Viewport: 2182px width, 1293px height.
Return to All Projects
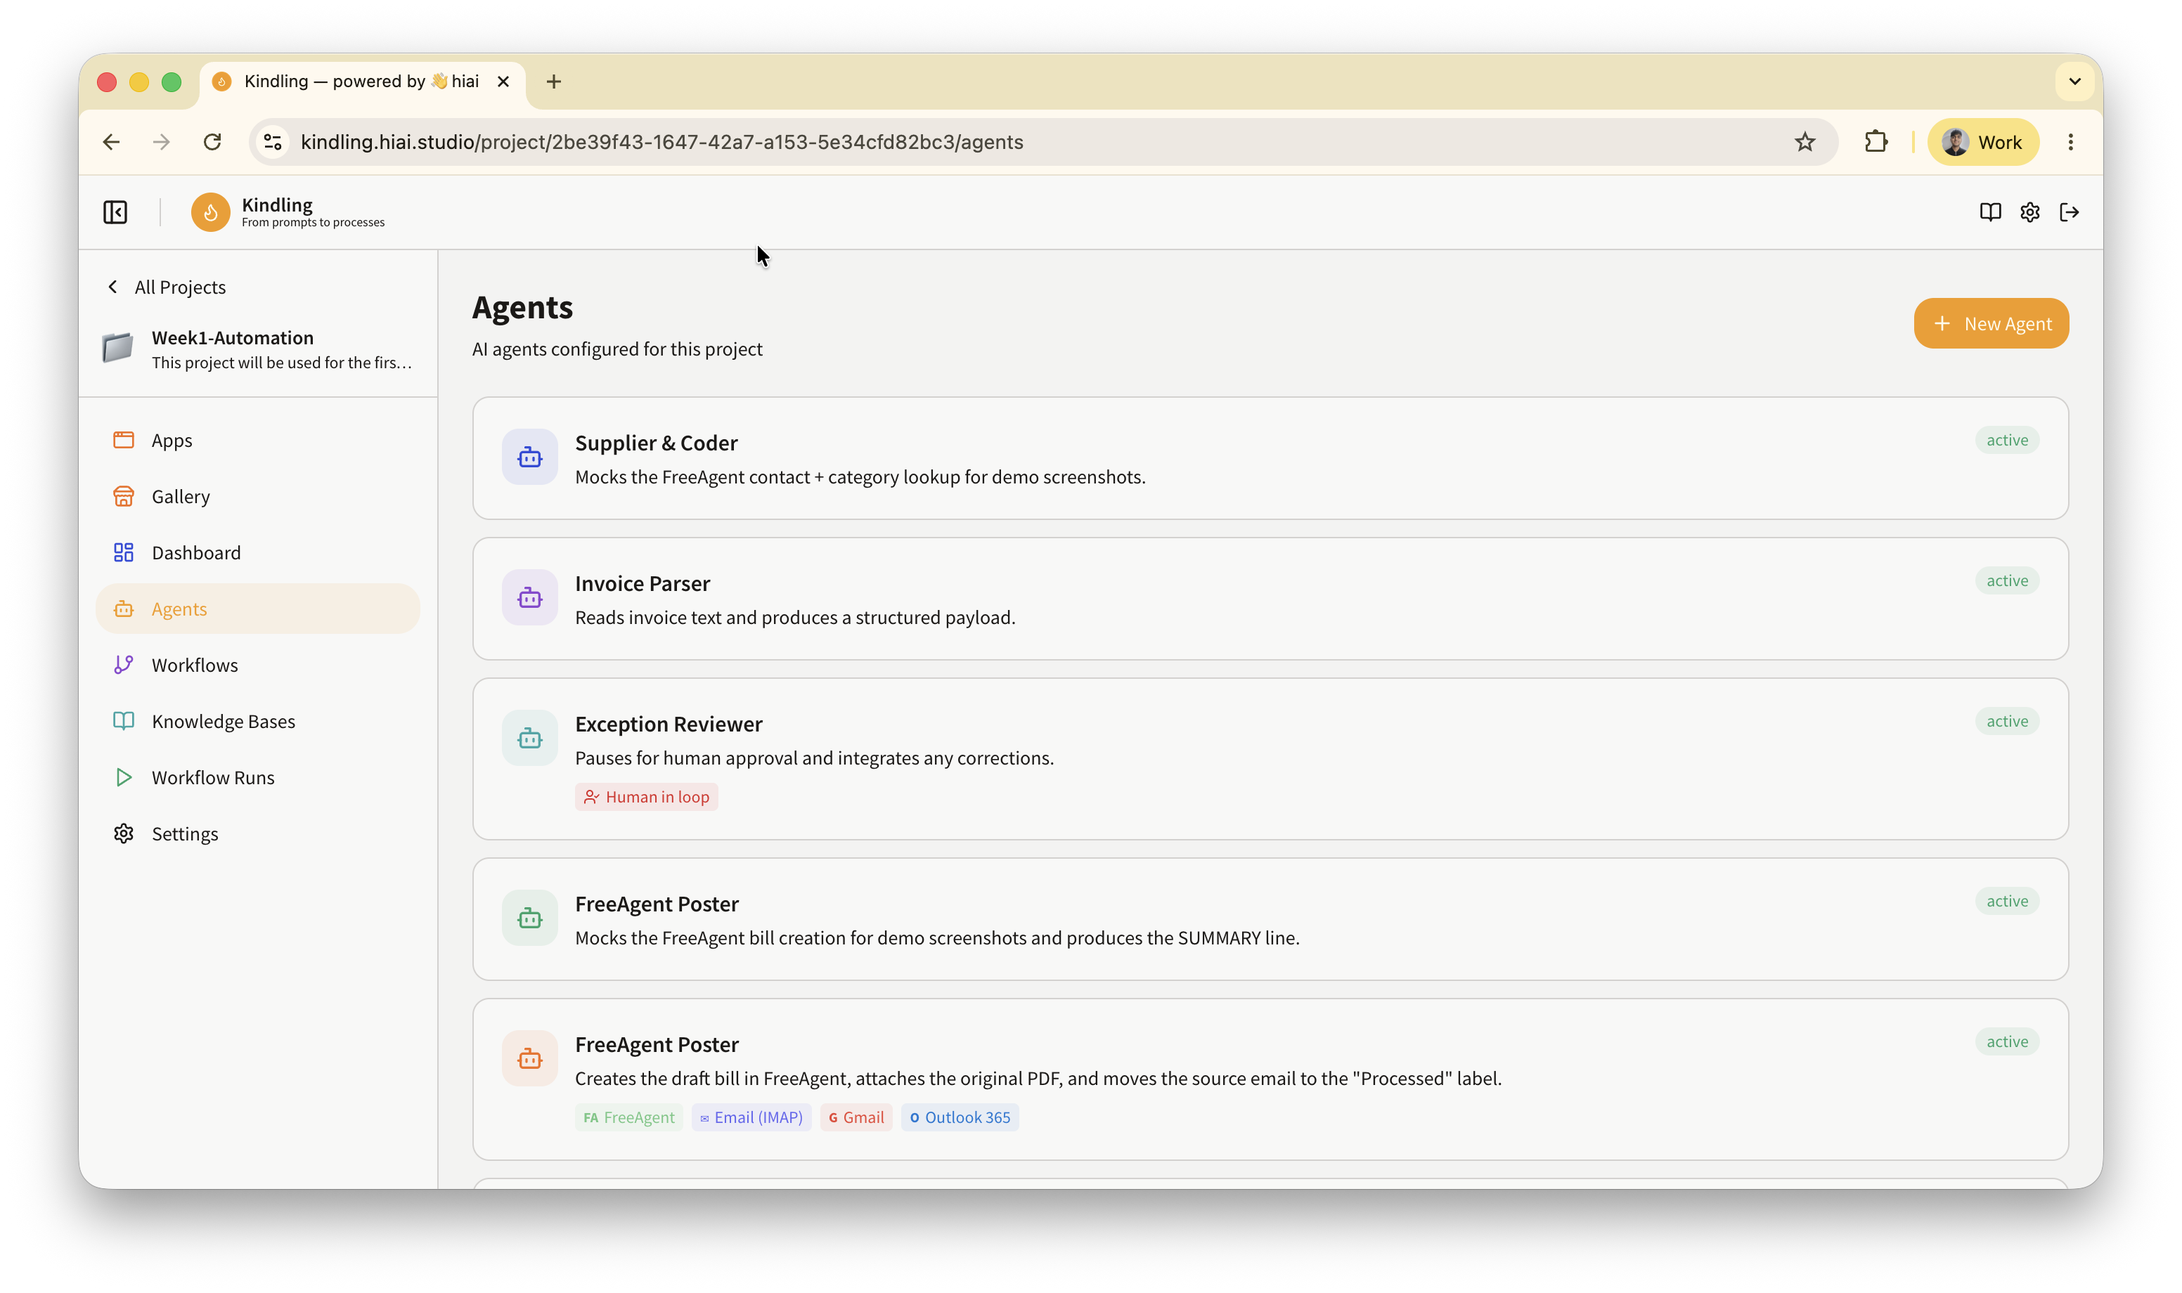167,287
